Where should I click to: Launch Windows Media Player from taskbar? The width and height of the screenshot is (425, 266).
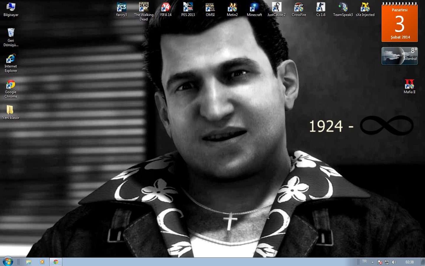tap(42, 262)
